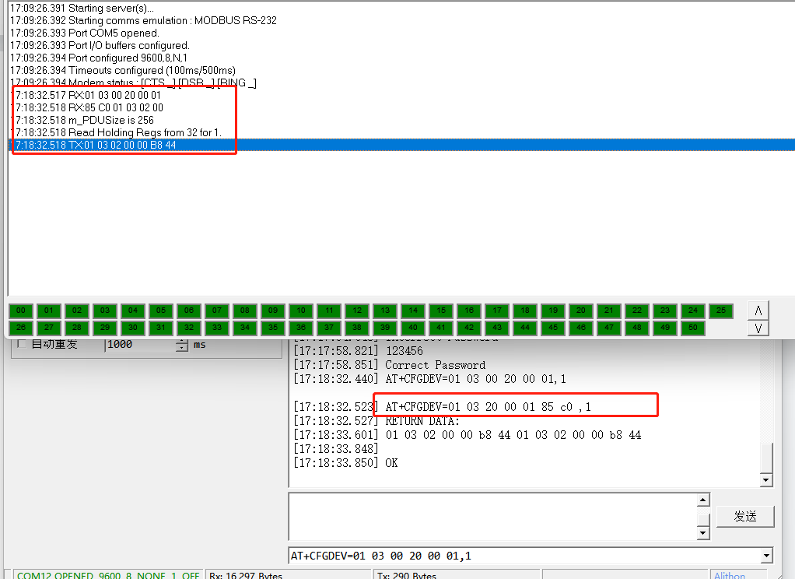Edit the 1000 interval field
Viewport: 795px width, 579px height.
(140, 345)
